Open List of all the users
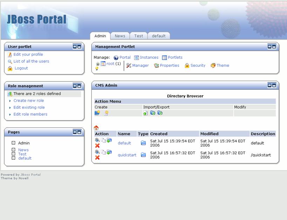The width and height of the screenshot is (287, 220). click(31, 61)
